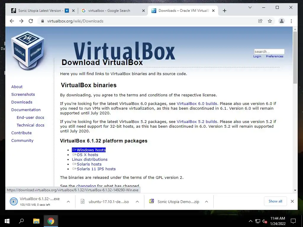Open Chrome's three-dot menu
This screenshot has height=227, width=303.
(x=291, y=21)
